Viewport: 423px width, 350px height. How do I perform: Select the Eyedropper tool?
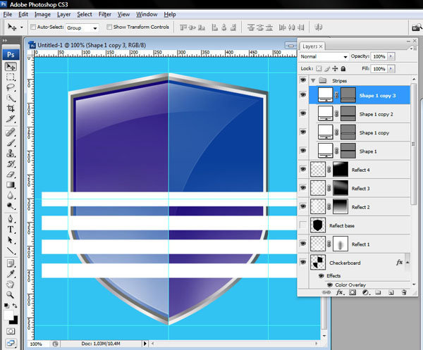[11, 274]
